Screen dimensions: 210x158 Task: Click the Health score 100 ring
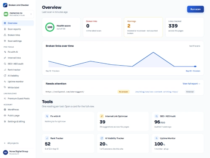pos(50,27)
